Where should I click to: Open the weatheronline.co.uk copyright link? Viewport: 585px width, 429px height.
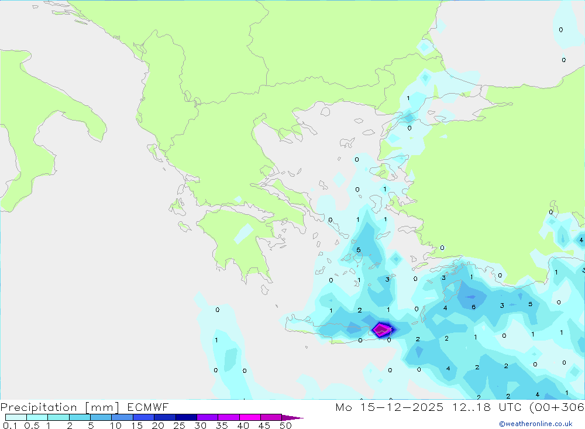tap(536, 424)
